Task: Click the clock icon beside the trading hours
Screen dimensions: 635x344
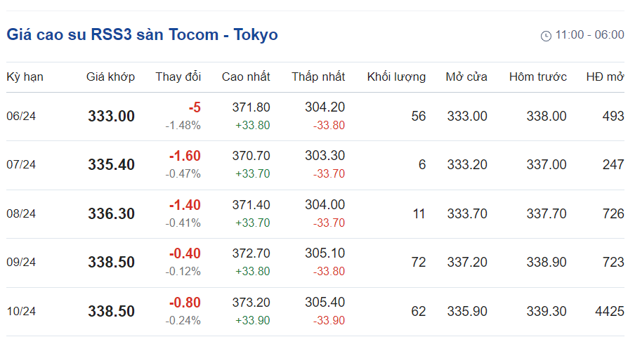Action: tap(546, 36)
